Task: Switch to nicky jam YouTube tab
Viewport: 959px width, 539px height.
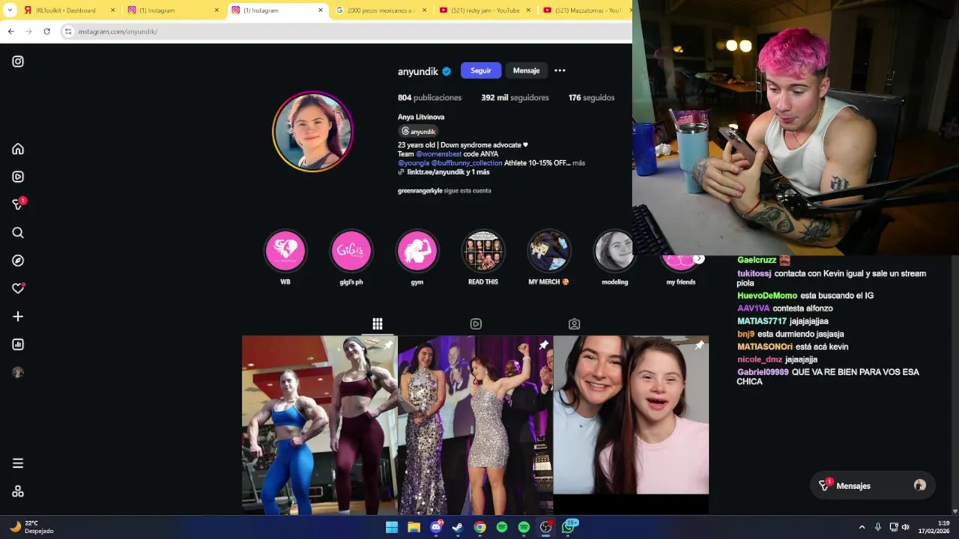Action: pos(485,10)
